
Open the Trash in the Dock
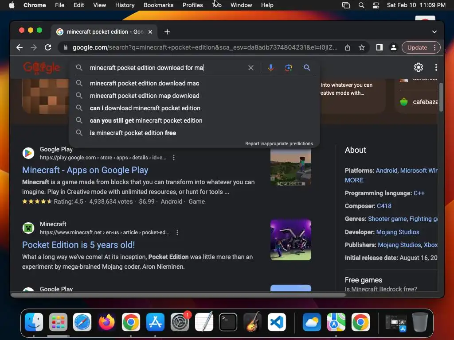420,322
